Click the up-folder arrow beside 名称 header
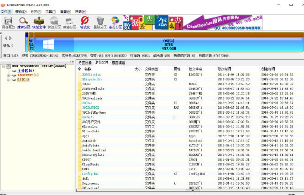The width and height of the screenshot is (304, 195). pos(79,69)
